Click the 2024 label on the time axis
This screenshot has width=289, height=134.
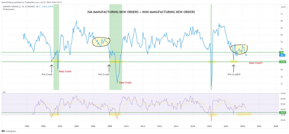pyautogui.click(x=243, y=127)
